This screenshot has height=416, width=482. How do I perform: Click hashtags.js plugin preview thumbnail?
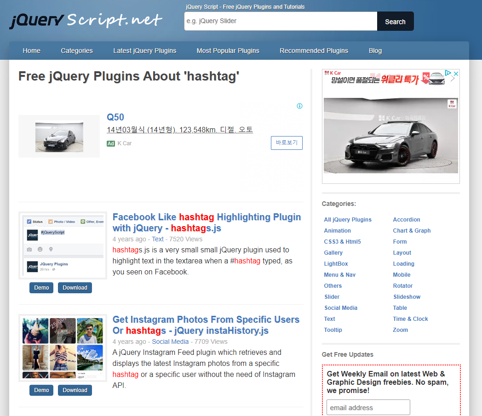tap(63, 245)
